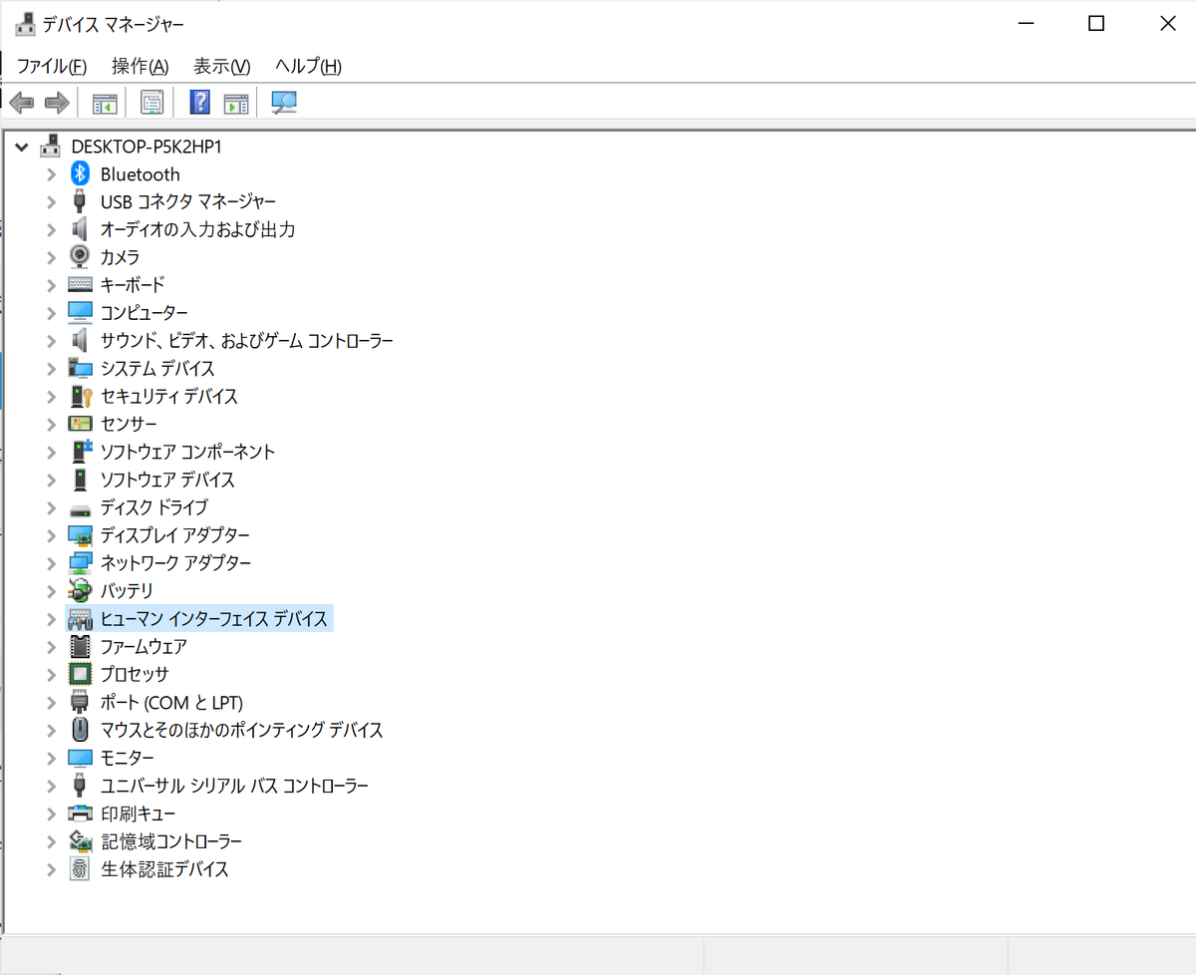
Task: Open the 操作(A) menu
Action: click(139, 66)
